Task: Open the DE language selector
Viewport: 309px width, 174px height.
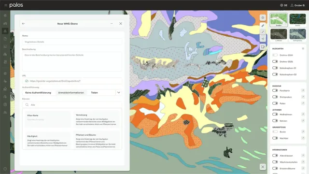Action: pyautogui.click(x=283, y=5)
